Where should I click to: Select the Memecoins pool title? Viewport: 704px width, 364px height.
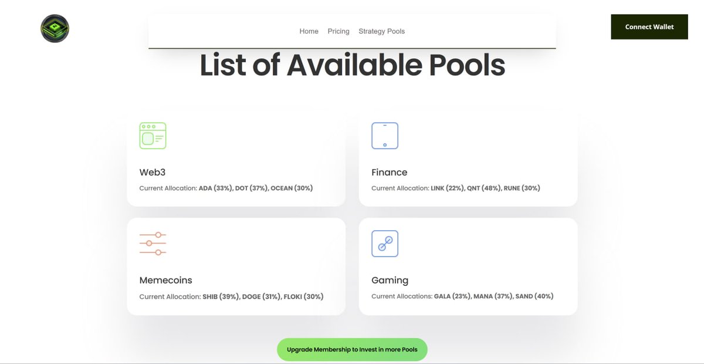point(166,281)
